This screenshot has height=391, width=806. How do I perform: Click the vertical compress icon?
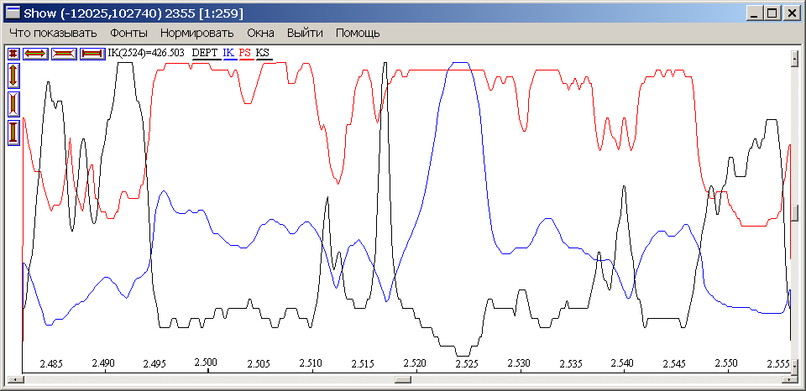tap(13, 104)
